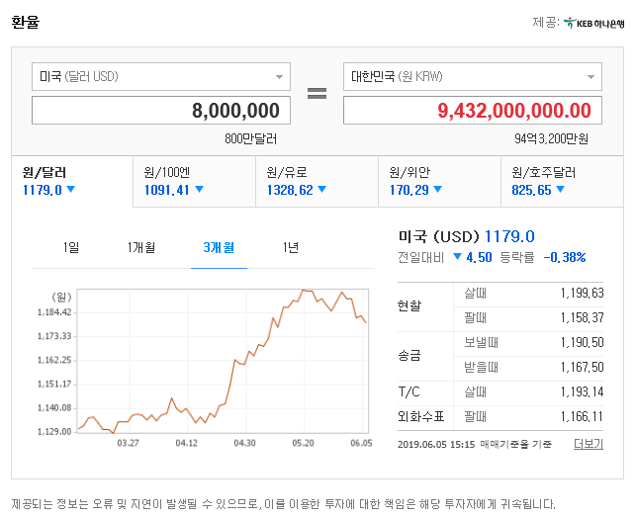Select the 3개월 chart period
Image resolution: width=635 pixels, height=518 pixels.
pyautogui.click(x=219, y=248)
